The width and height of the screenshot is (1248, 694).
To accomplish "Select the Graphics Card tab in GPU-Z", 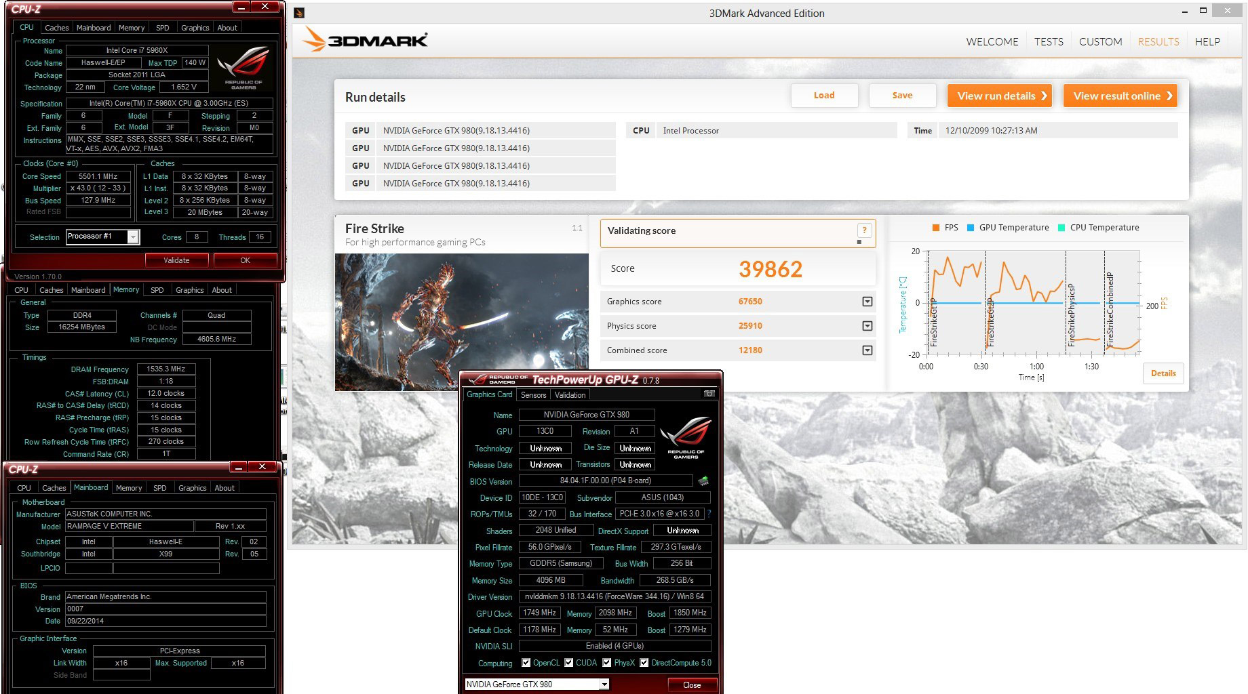I will coord(490,394).
